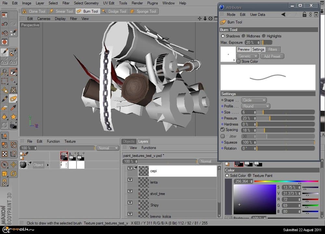The width and height of the screenshot is (325, 234).
Task: Hide the stvol_tree layer
Action: [x=130, y=191]
